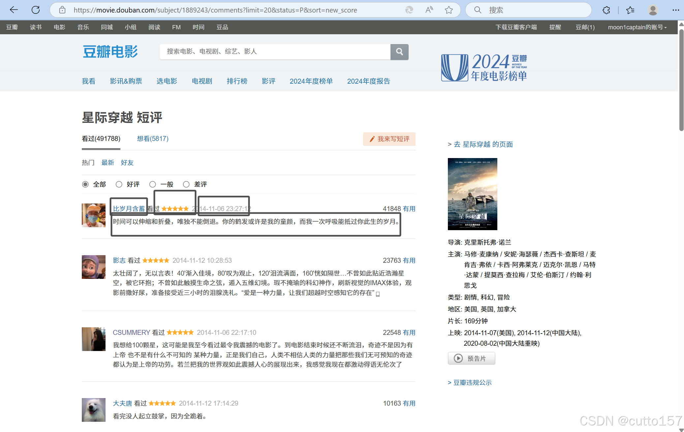The image size is (684, 432).
Task: Open the browser profile avatar
Action: [653, 10]
